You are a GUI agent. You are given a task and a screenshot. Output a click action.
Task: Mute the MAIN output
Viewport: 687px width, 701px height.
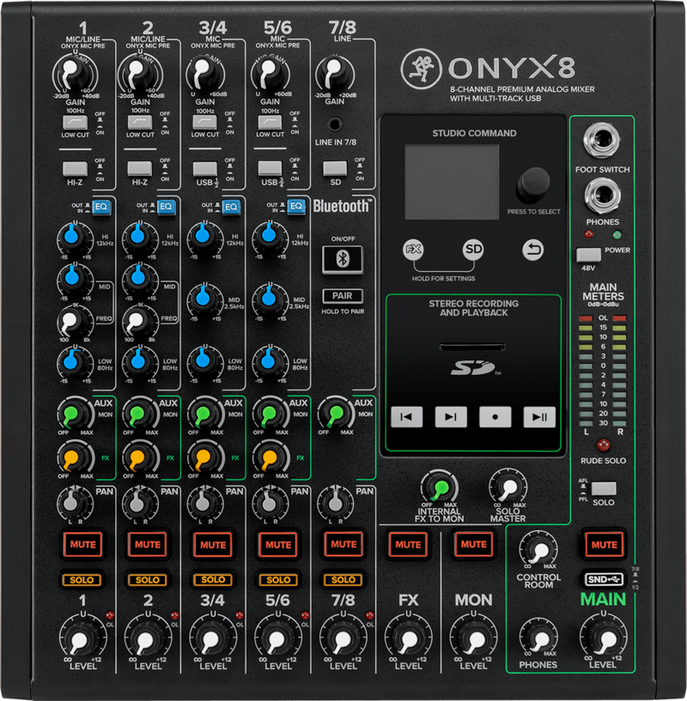[604, 544]
